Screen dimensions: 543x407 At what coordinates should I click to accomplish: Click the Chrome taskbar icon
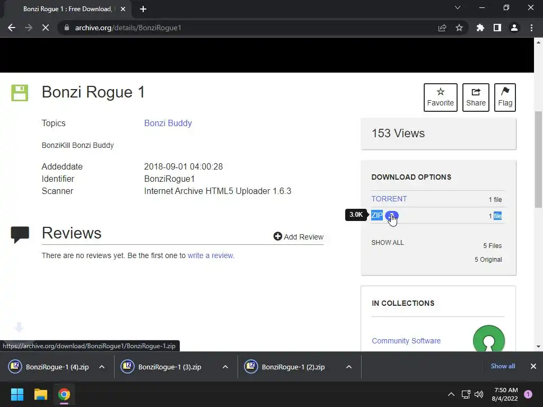(x=64, y=394)
